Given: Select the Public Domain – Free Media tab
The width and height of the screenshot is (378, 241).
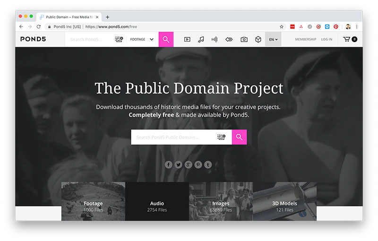Looking at the screenshot, I should (x=69, y=17).
